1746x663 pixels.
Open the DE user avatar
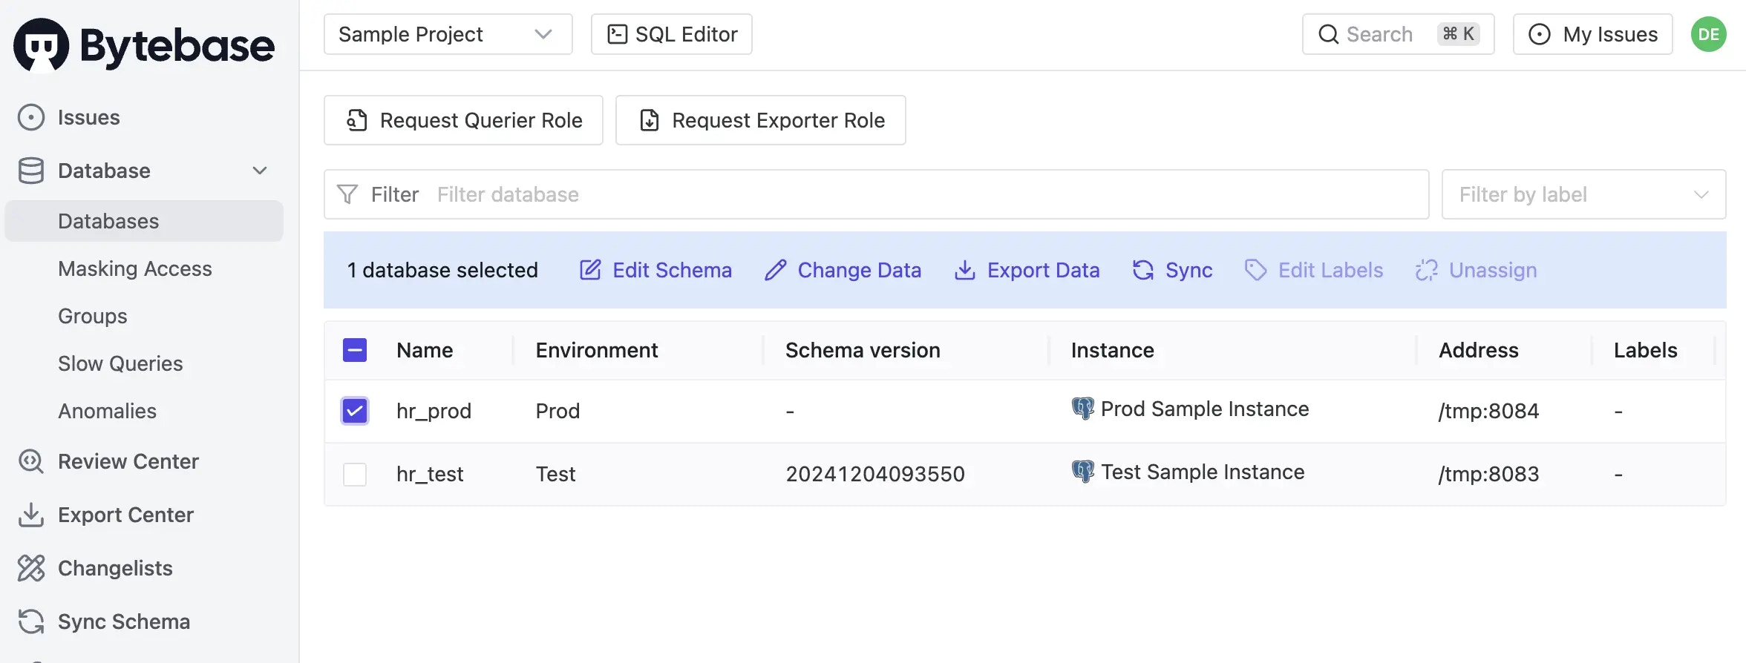coord(1708,34)
